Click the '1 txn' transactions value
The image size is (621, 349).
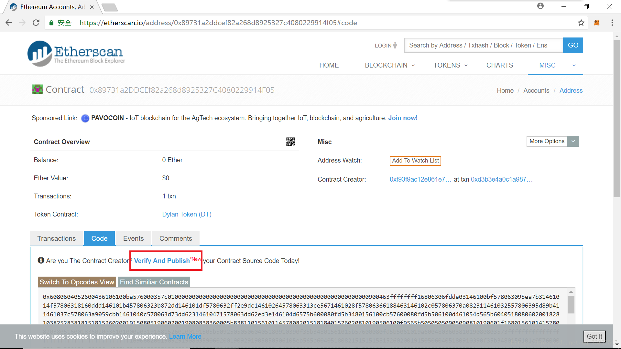point(169,196)
